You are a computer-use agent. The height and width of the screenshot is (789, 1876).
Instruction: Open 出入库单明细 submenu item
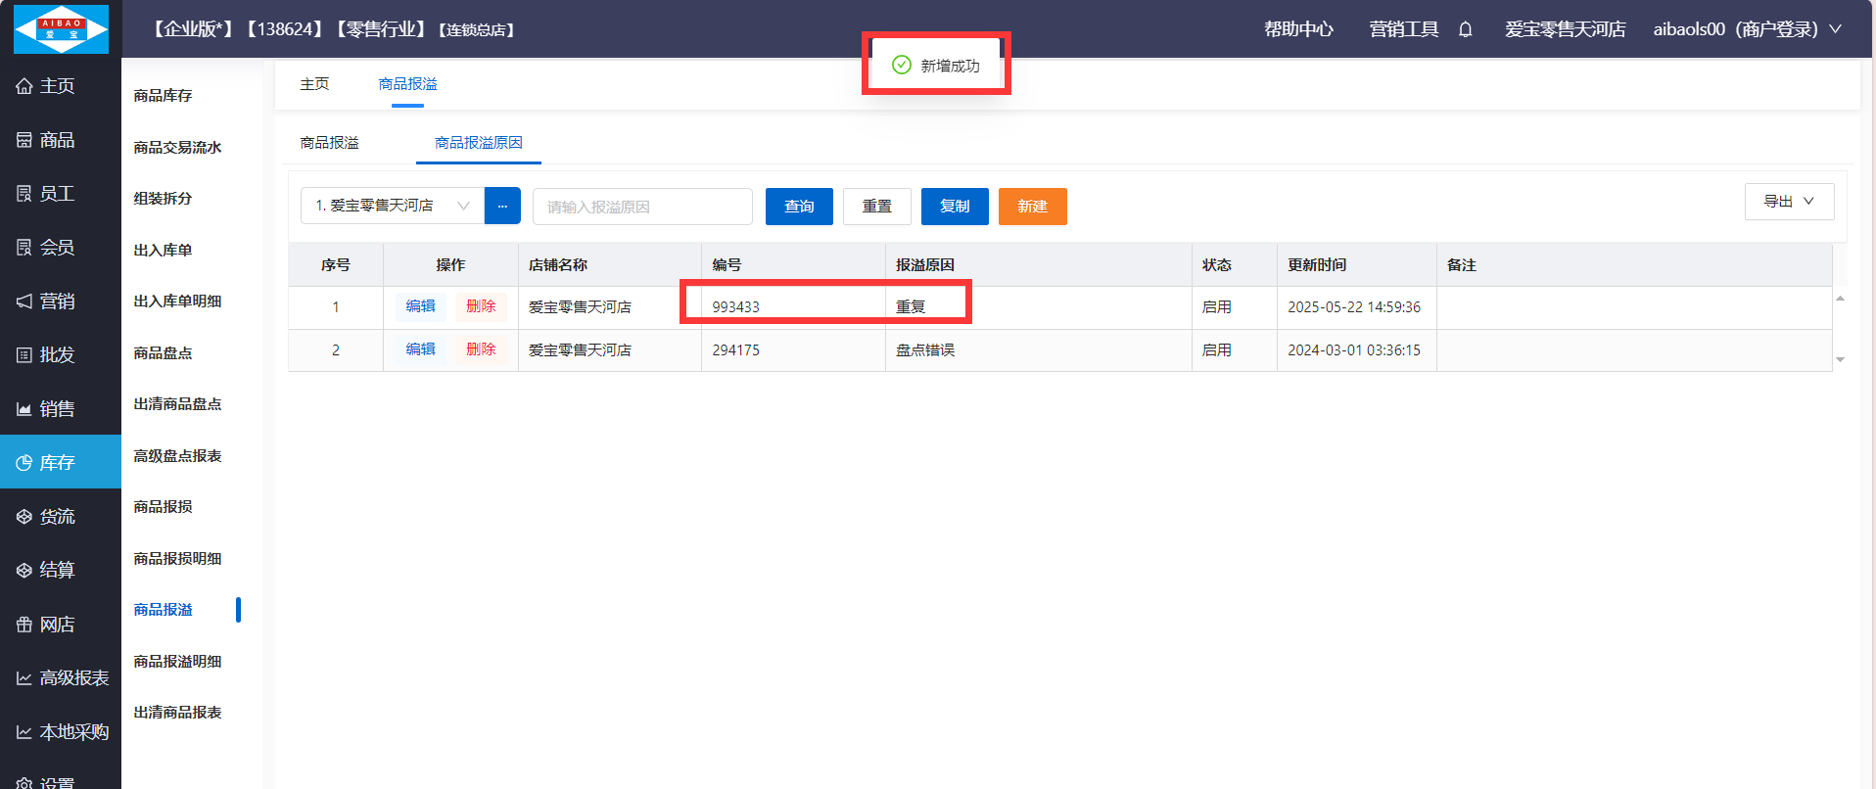pos(177,302)
